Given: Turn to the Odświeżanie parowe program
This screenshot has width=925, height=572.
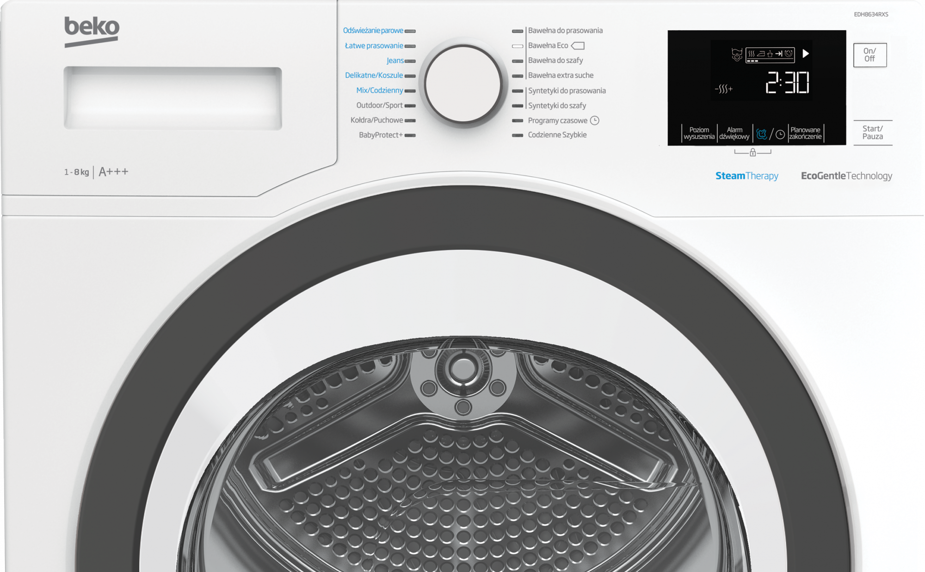Looking at the screenshot, I should coord(373,31).
